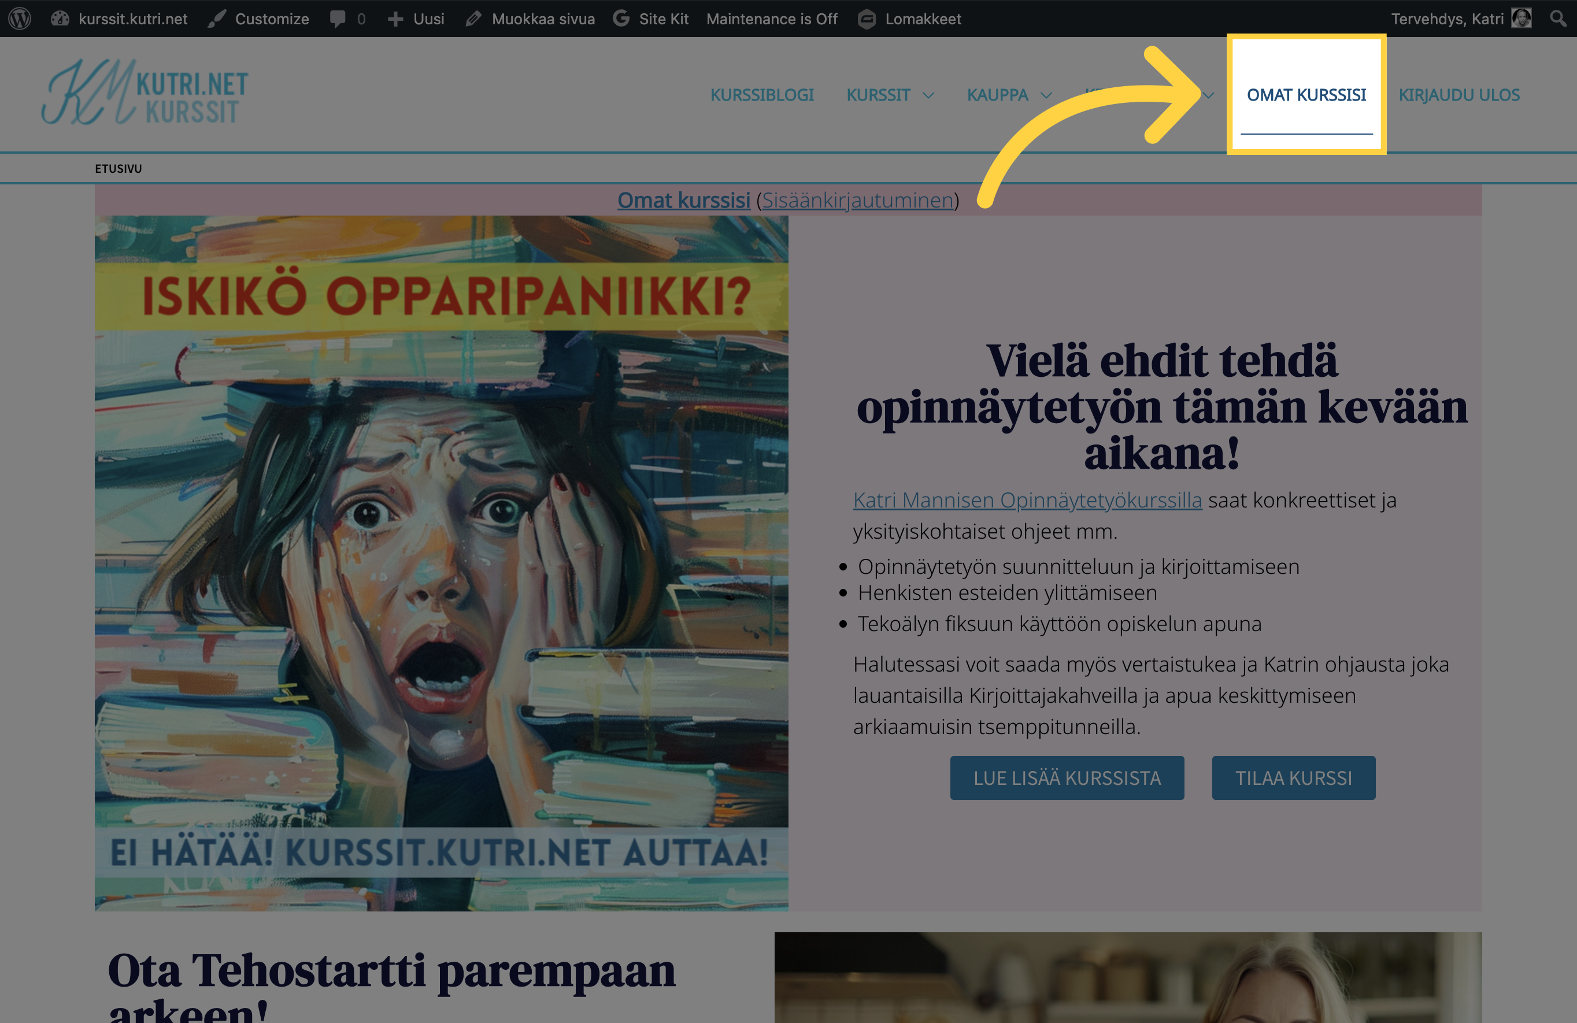Select ETUSIVU in the breadcrumb bar
The height and width of the screenshot is (1023, 1577).
(118, 168)
